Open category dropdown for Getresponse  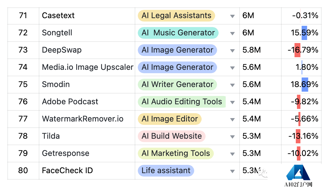point(232,154)
